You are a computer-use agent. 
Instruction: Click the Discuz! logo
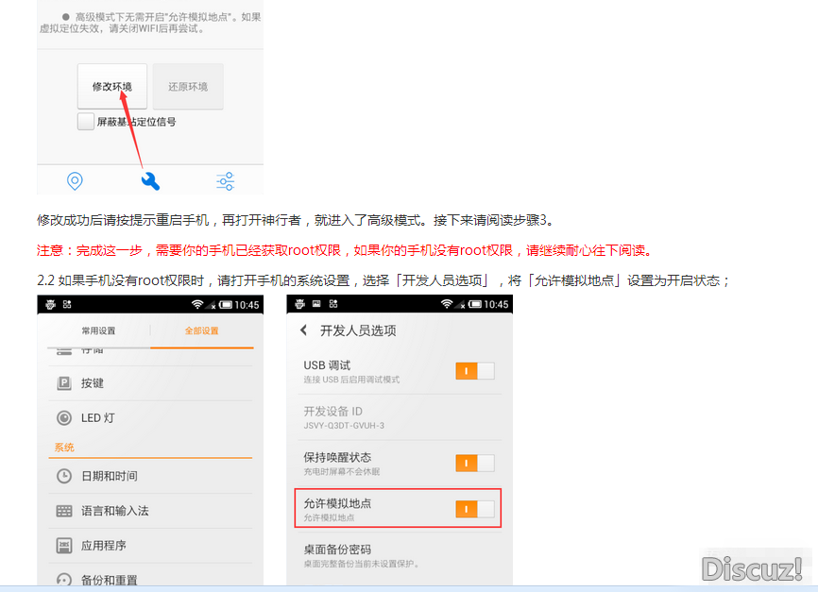[752, 567]
